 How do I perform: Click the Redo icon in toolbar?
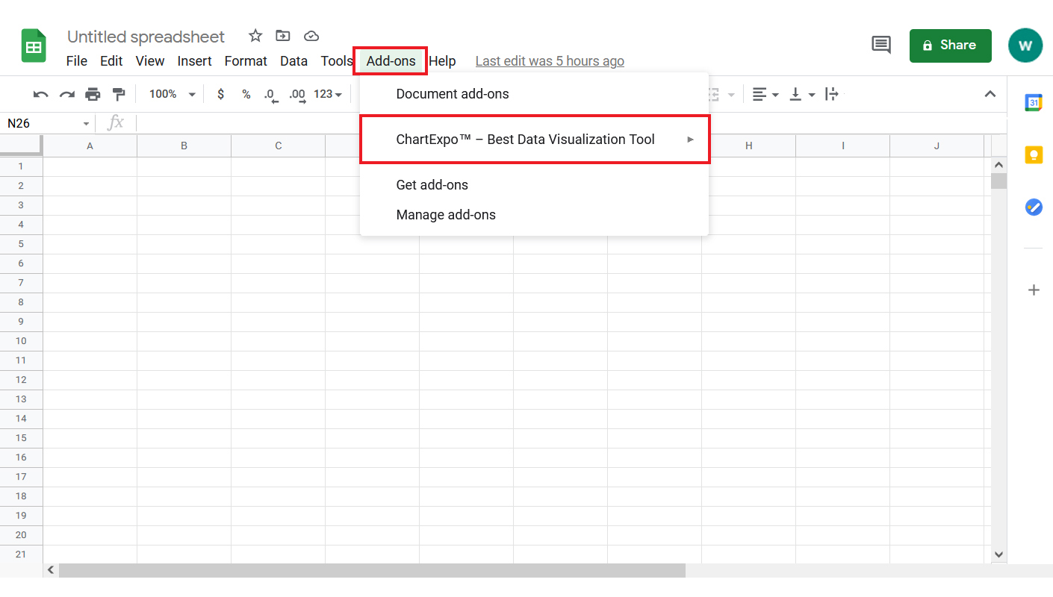(67, 94)
